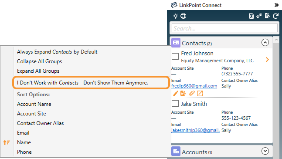Attach file to Fred Johnson record

[x=192, y=93]
